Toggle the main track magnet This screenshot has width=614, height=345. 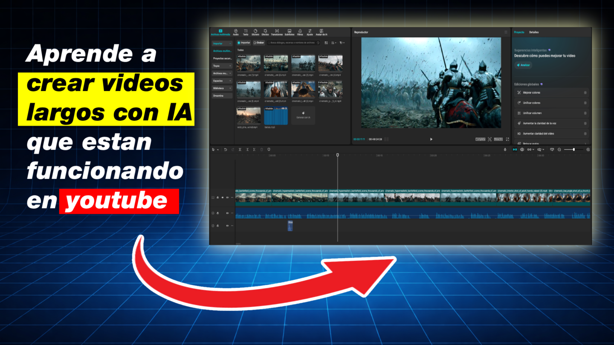(515, 149)
